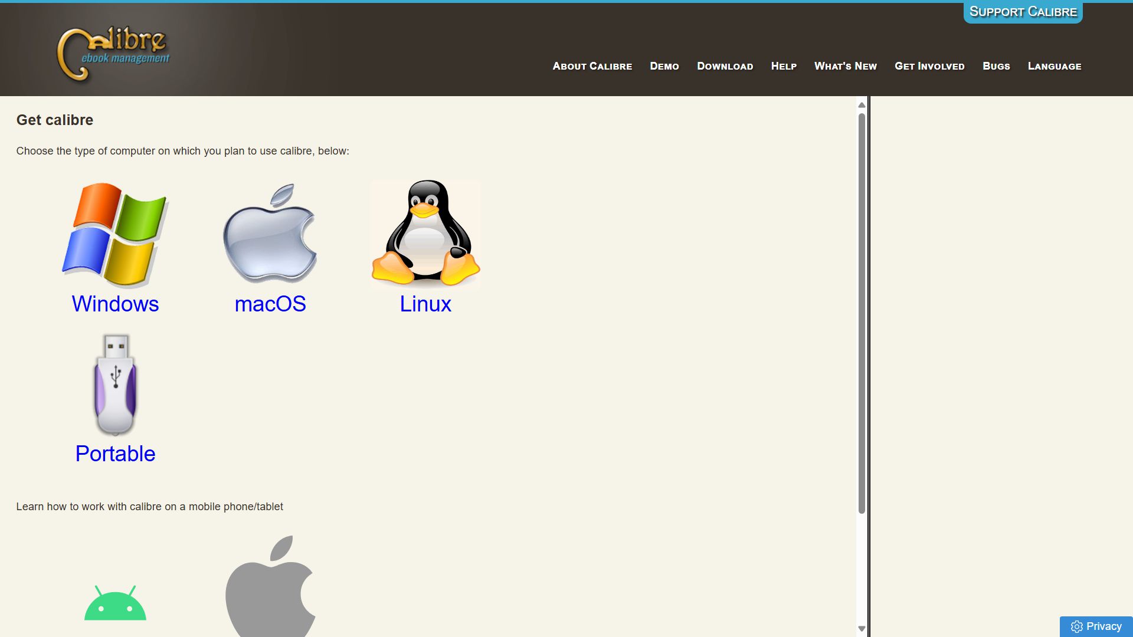Click the Portable USB drive icon
Viewport: 1133px width, 637px height.
[115, 385]
